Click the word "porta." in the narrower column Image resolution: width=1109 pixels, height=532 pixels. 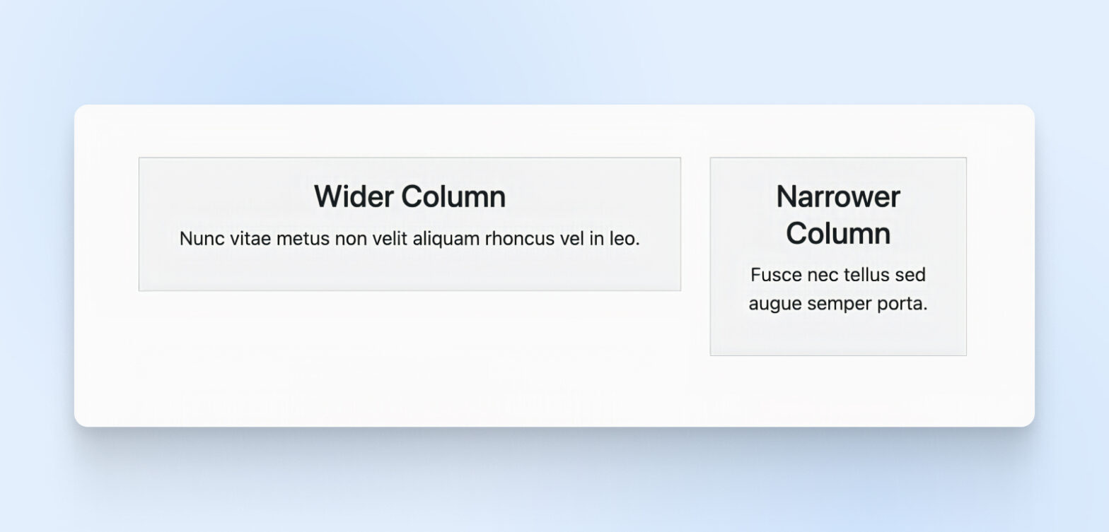click(x=902, y=305)
